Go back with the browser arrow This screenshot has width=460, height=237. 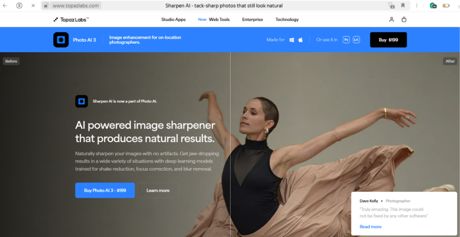point(5,6)
